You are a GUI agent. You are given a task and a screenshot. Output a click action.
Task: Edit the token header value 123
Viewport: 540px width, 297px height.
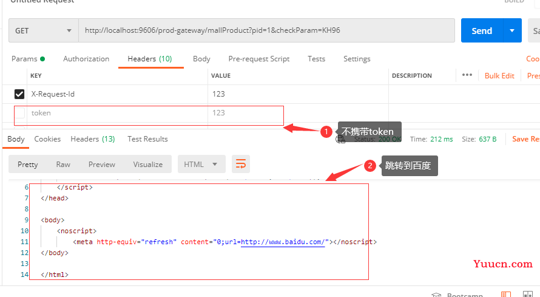pyautogui.click(x=298, y=113)
